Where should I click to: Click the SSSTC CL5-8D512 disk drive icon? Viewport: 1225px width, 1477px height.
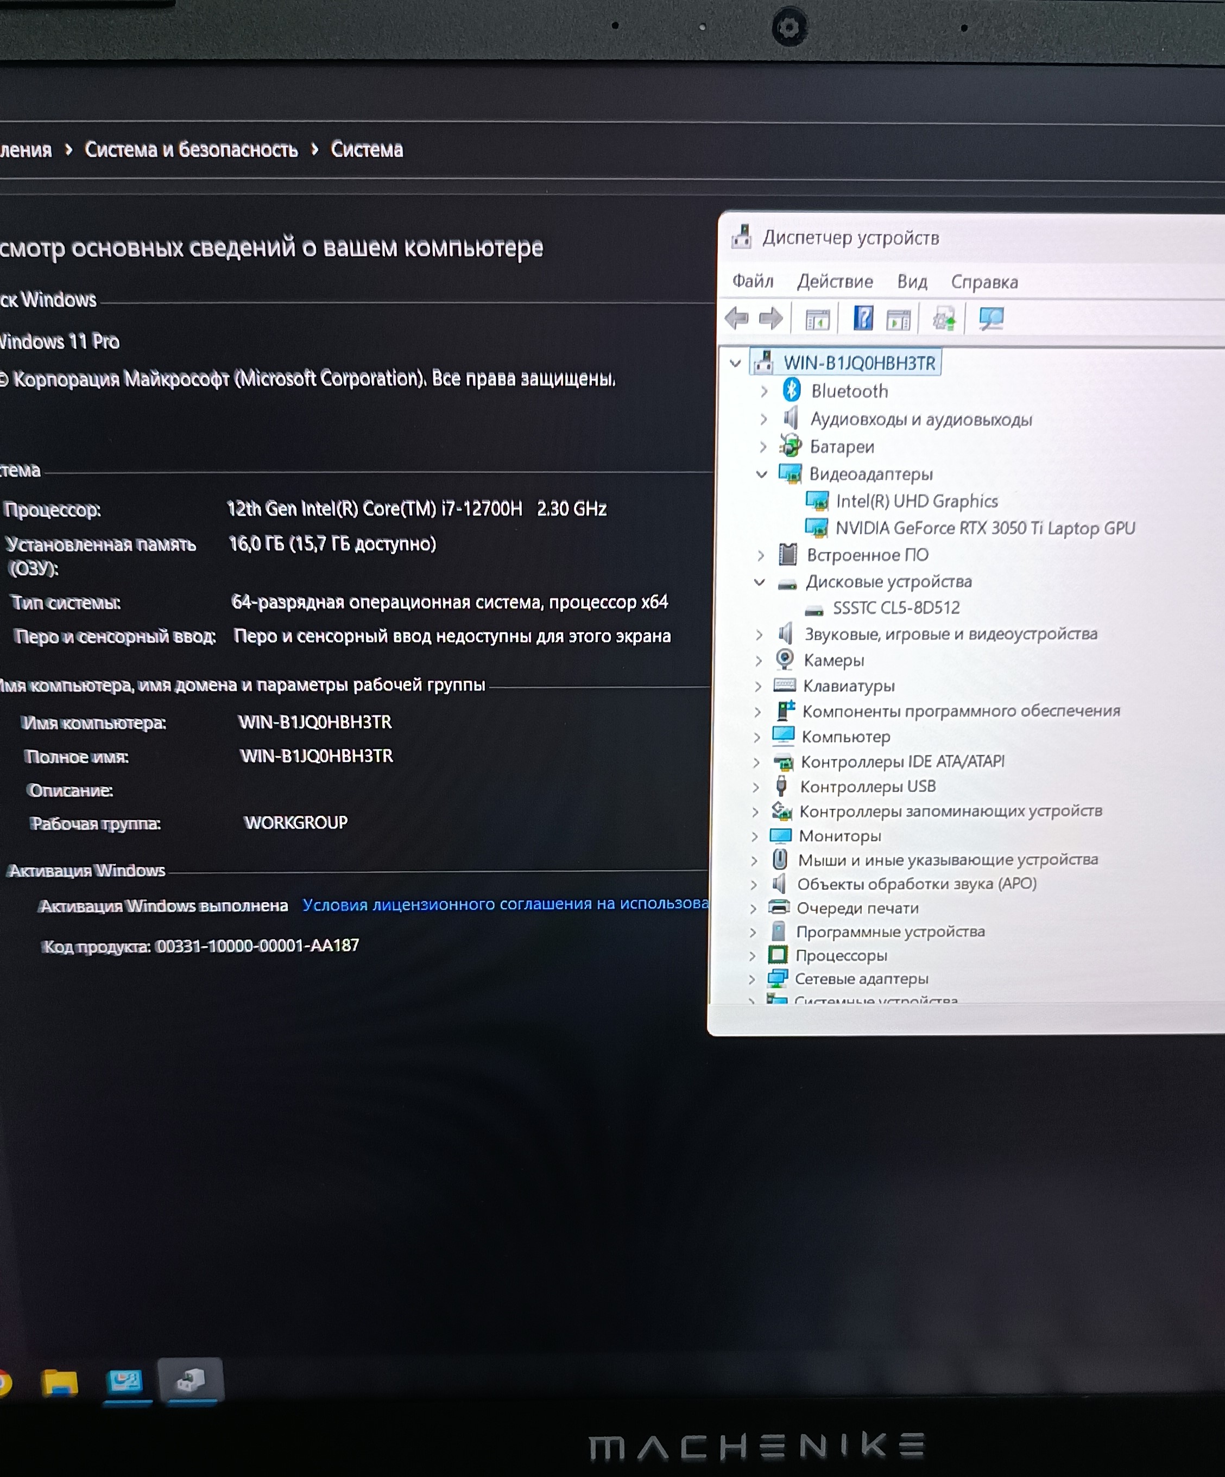coord(814,610)
